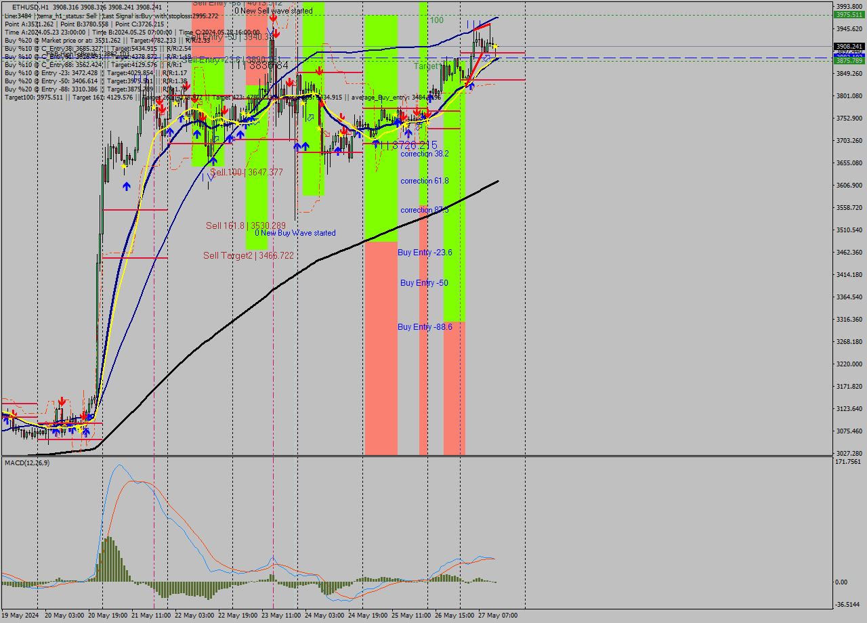Click the 3655.080 price axis label
Viewport: 867px width, 623px height.
(x=849, y=163)
